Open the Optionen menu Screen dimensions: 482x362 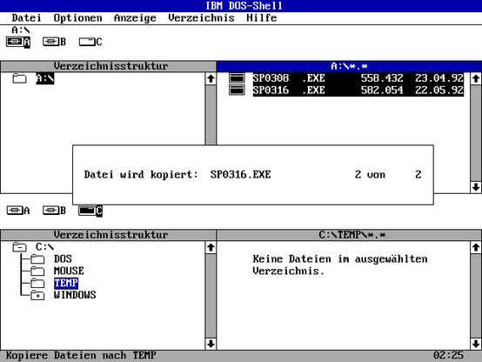(77, 17)
